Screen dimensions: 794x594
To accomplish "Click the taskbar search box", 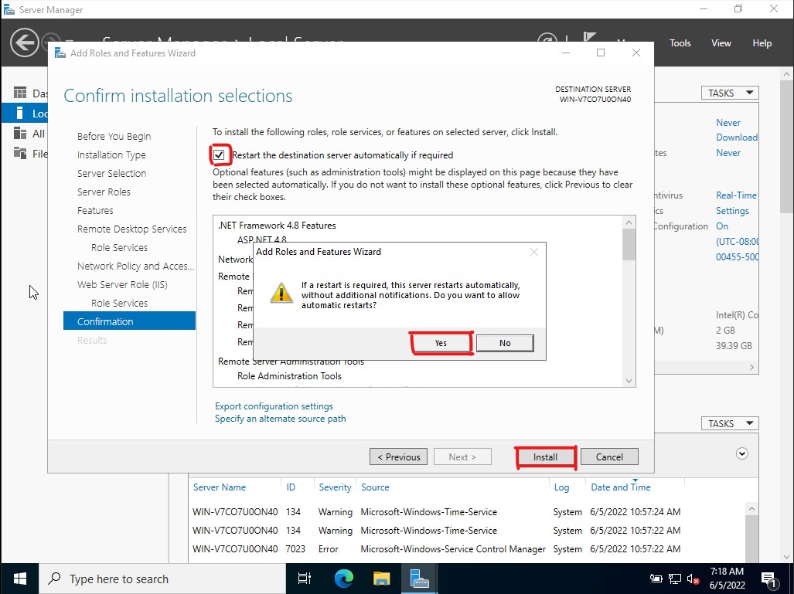I will coord(162,579).
